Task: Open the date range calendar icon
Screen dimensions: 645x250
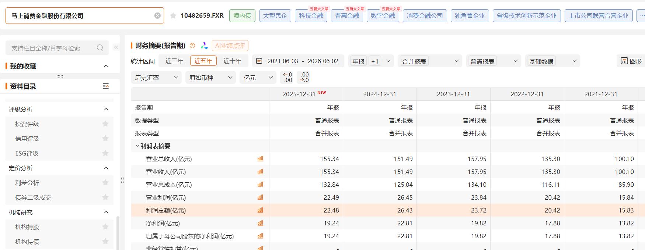Action: (259, 61)
